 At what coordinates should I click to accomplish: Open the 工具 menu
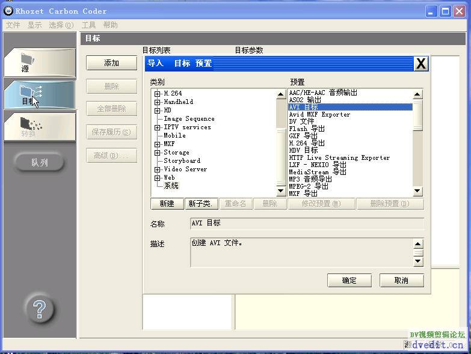tap(88, 25)
